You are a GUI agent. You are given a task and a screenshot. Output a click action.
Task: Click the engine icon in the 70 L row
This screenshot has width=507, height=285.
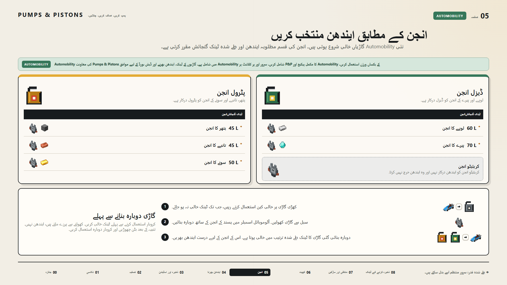[271, 145]
